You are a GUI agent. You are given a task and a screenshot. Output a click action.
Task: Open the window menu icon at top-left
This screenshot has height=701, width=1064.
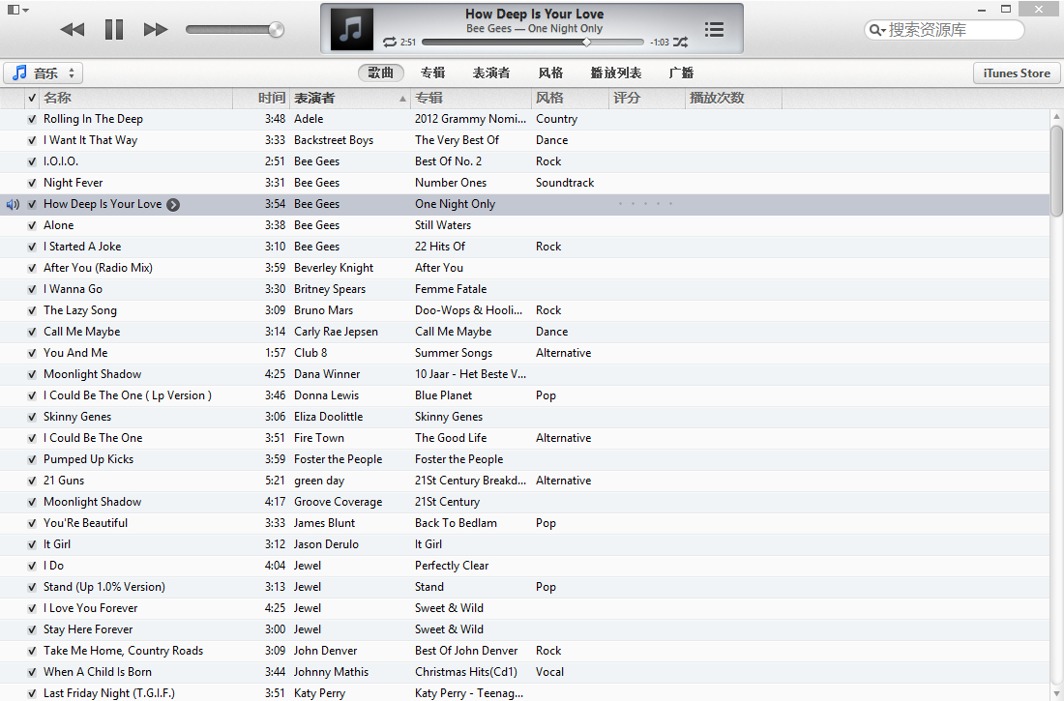(17, 10)
